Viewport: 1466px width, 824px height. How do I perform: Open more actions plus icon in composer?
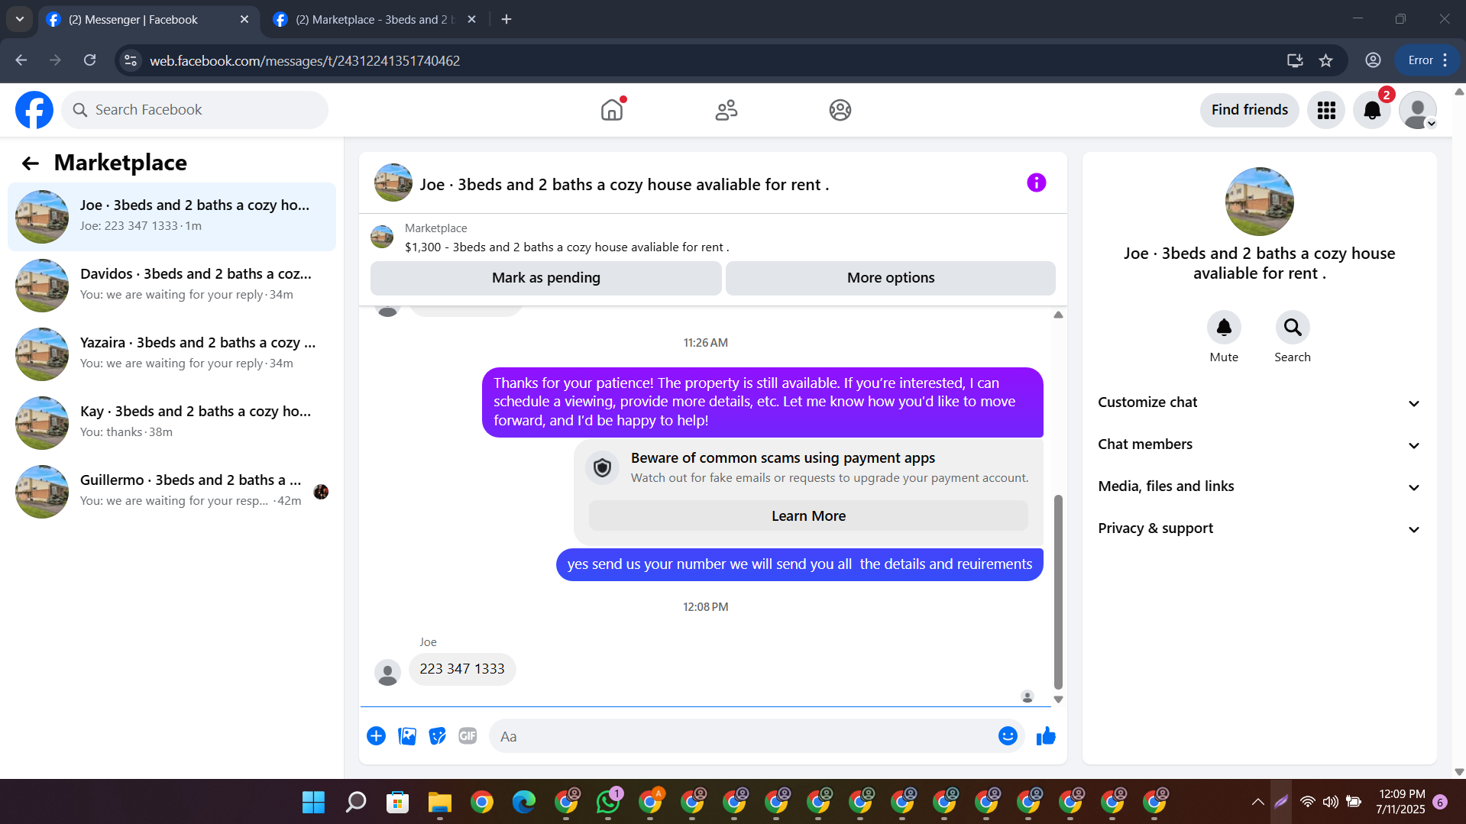tap(376, 736)
